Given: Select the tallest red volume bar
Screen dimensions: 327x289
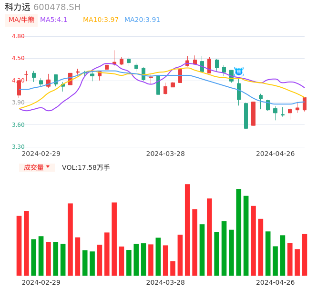Looking at the screenshot, I should point(187,229).
